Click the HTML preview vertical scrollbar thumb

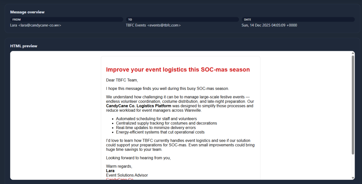(x=353, y=104)
